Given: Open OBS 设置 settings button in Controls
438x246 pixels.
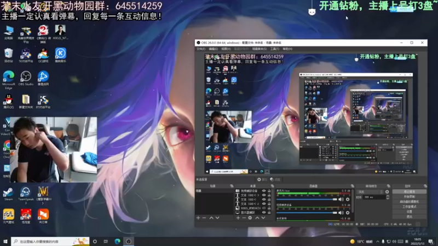Looking at the screenshot, I should 409,212.
